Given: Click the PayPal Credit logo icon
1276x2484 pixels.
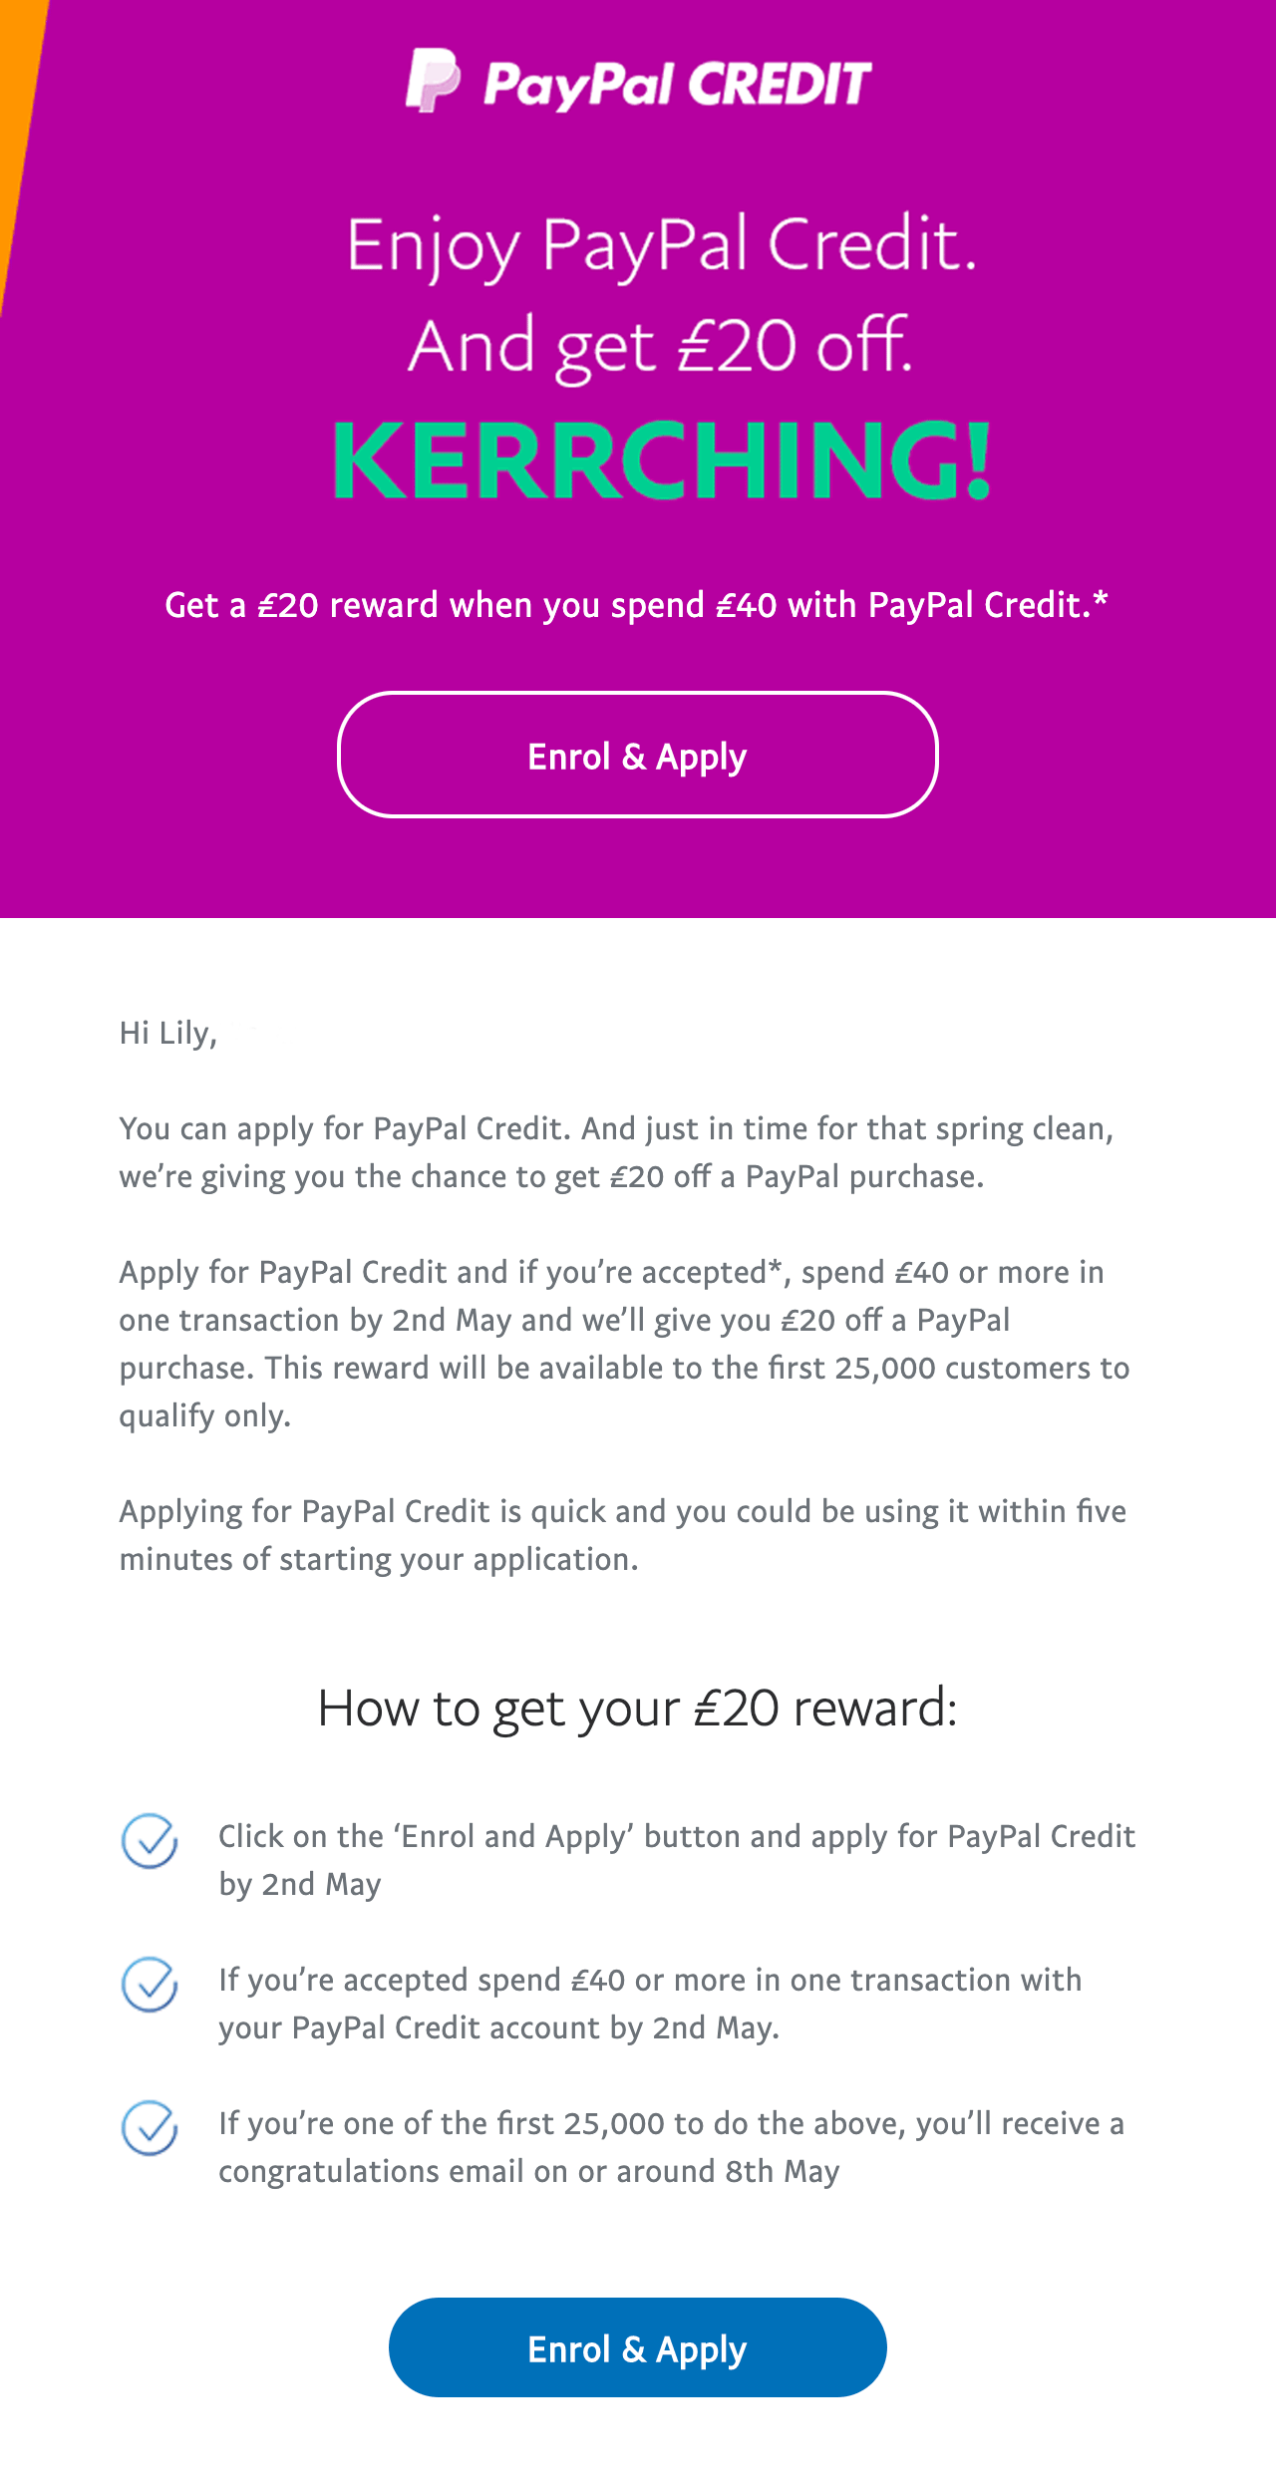Looking at the screenshot, I should tap(433, 80).
